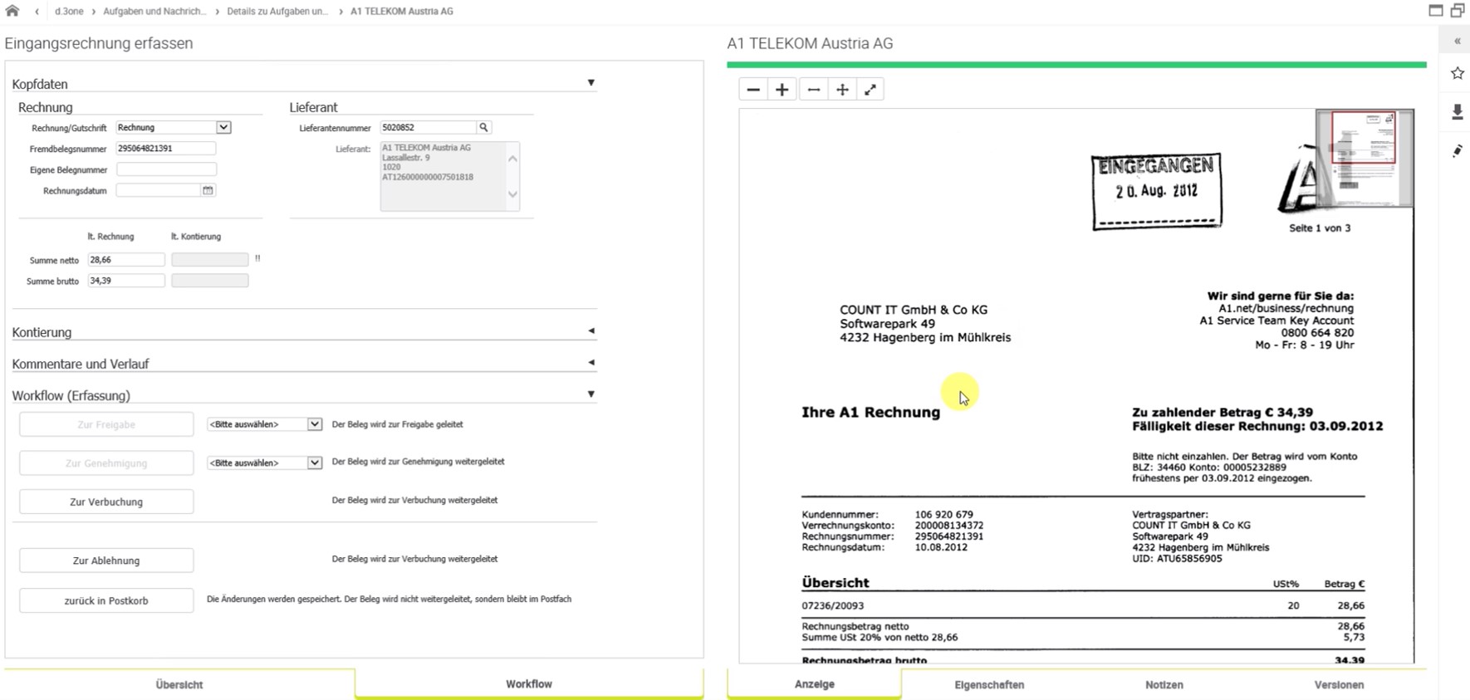Click the split-window layout icon
1470x700 pixels.
[x=1458, y=11]
